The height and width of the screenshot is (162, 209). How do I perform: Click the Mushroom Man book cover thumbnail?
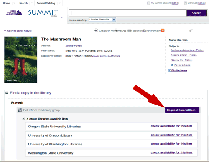(x=20, y=60)
